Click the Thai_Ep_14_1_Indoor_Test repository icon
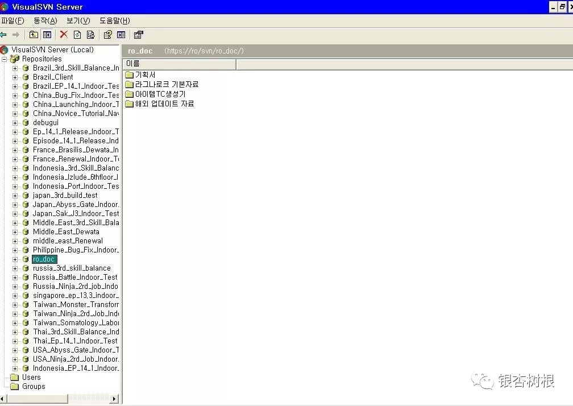This screenshot has width=573, height=406. point(26,341)
